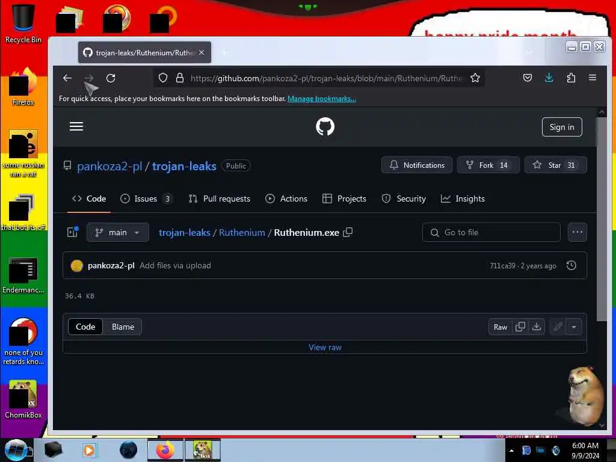Expand the file tree side panel

(x=73, y=232)
